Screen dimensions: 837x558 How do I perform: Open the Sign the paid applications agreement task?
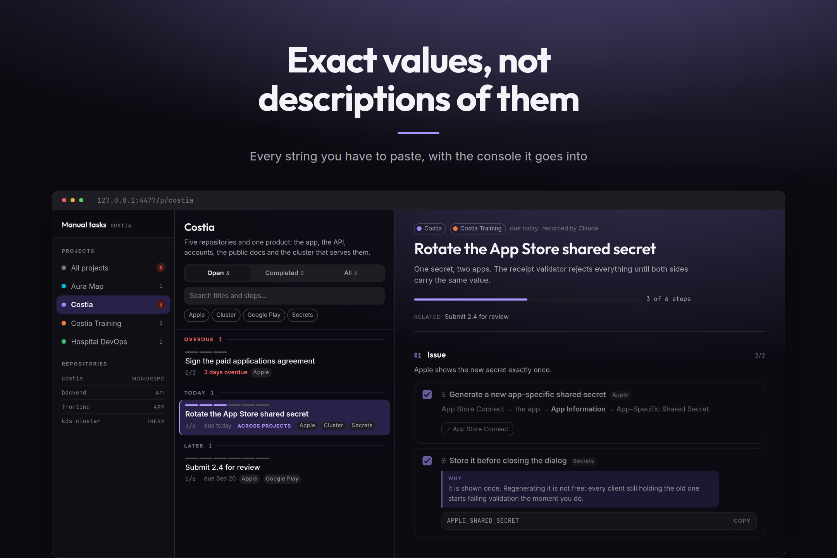pos(284,364)
